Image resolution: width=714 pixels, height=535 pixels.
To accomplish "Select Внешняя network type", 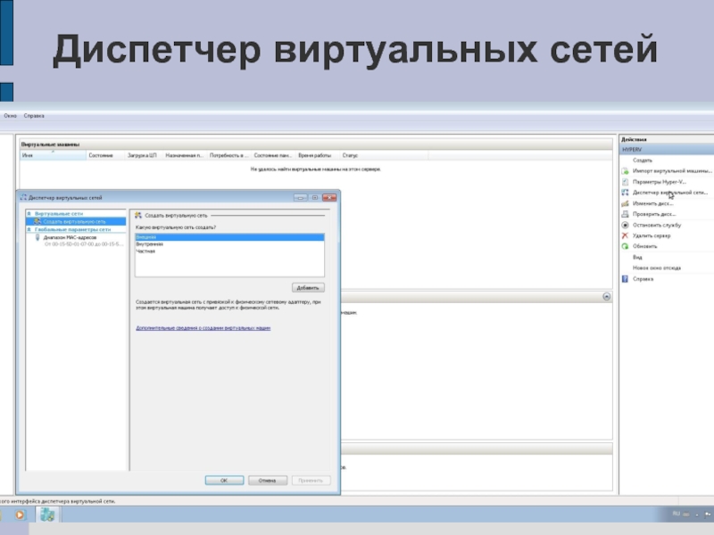I will point(229,237).
